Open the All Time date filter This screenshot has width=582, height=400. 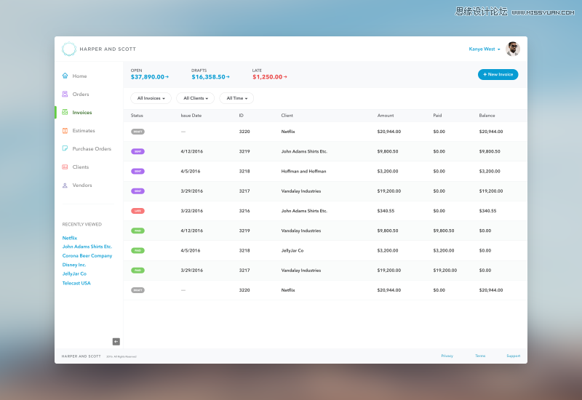coord(236,98)
